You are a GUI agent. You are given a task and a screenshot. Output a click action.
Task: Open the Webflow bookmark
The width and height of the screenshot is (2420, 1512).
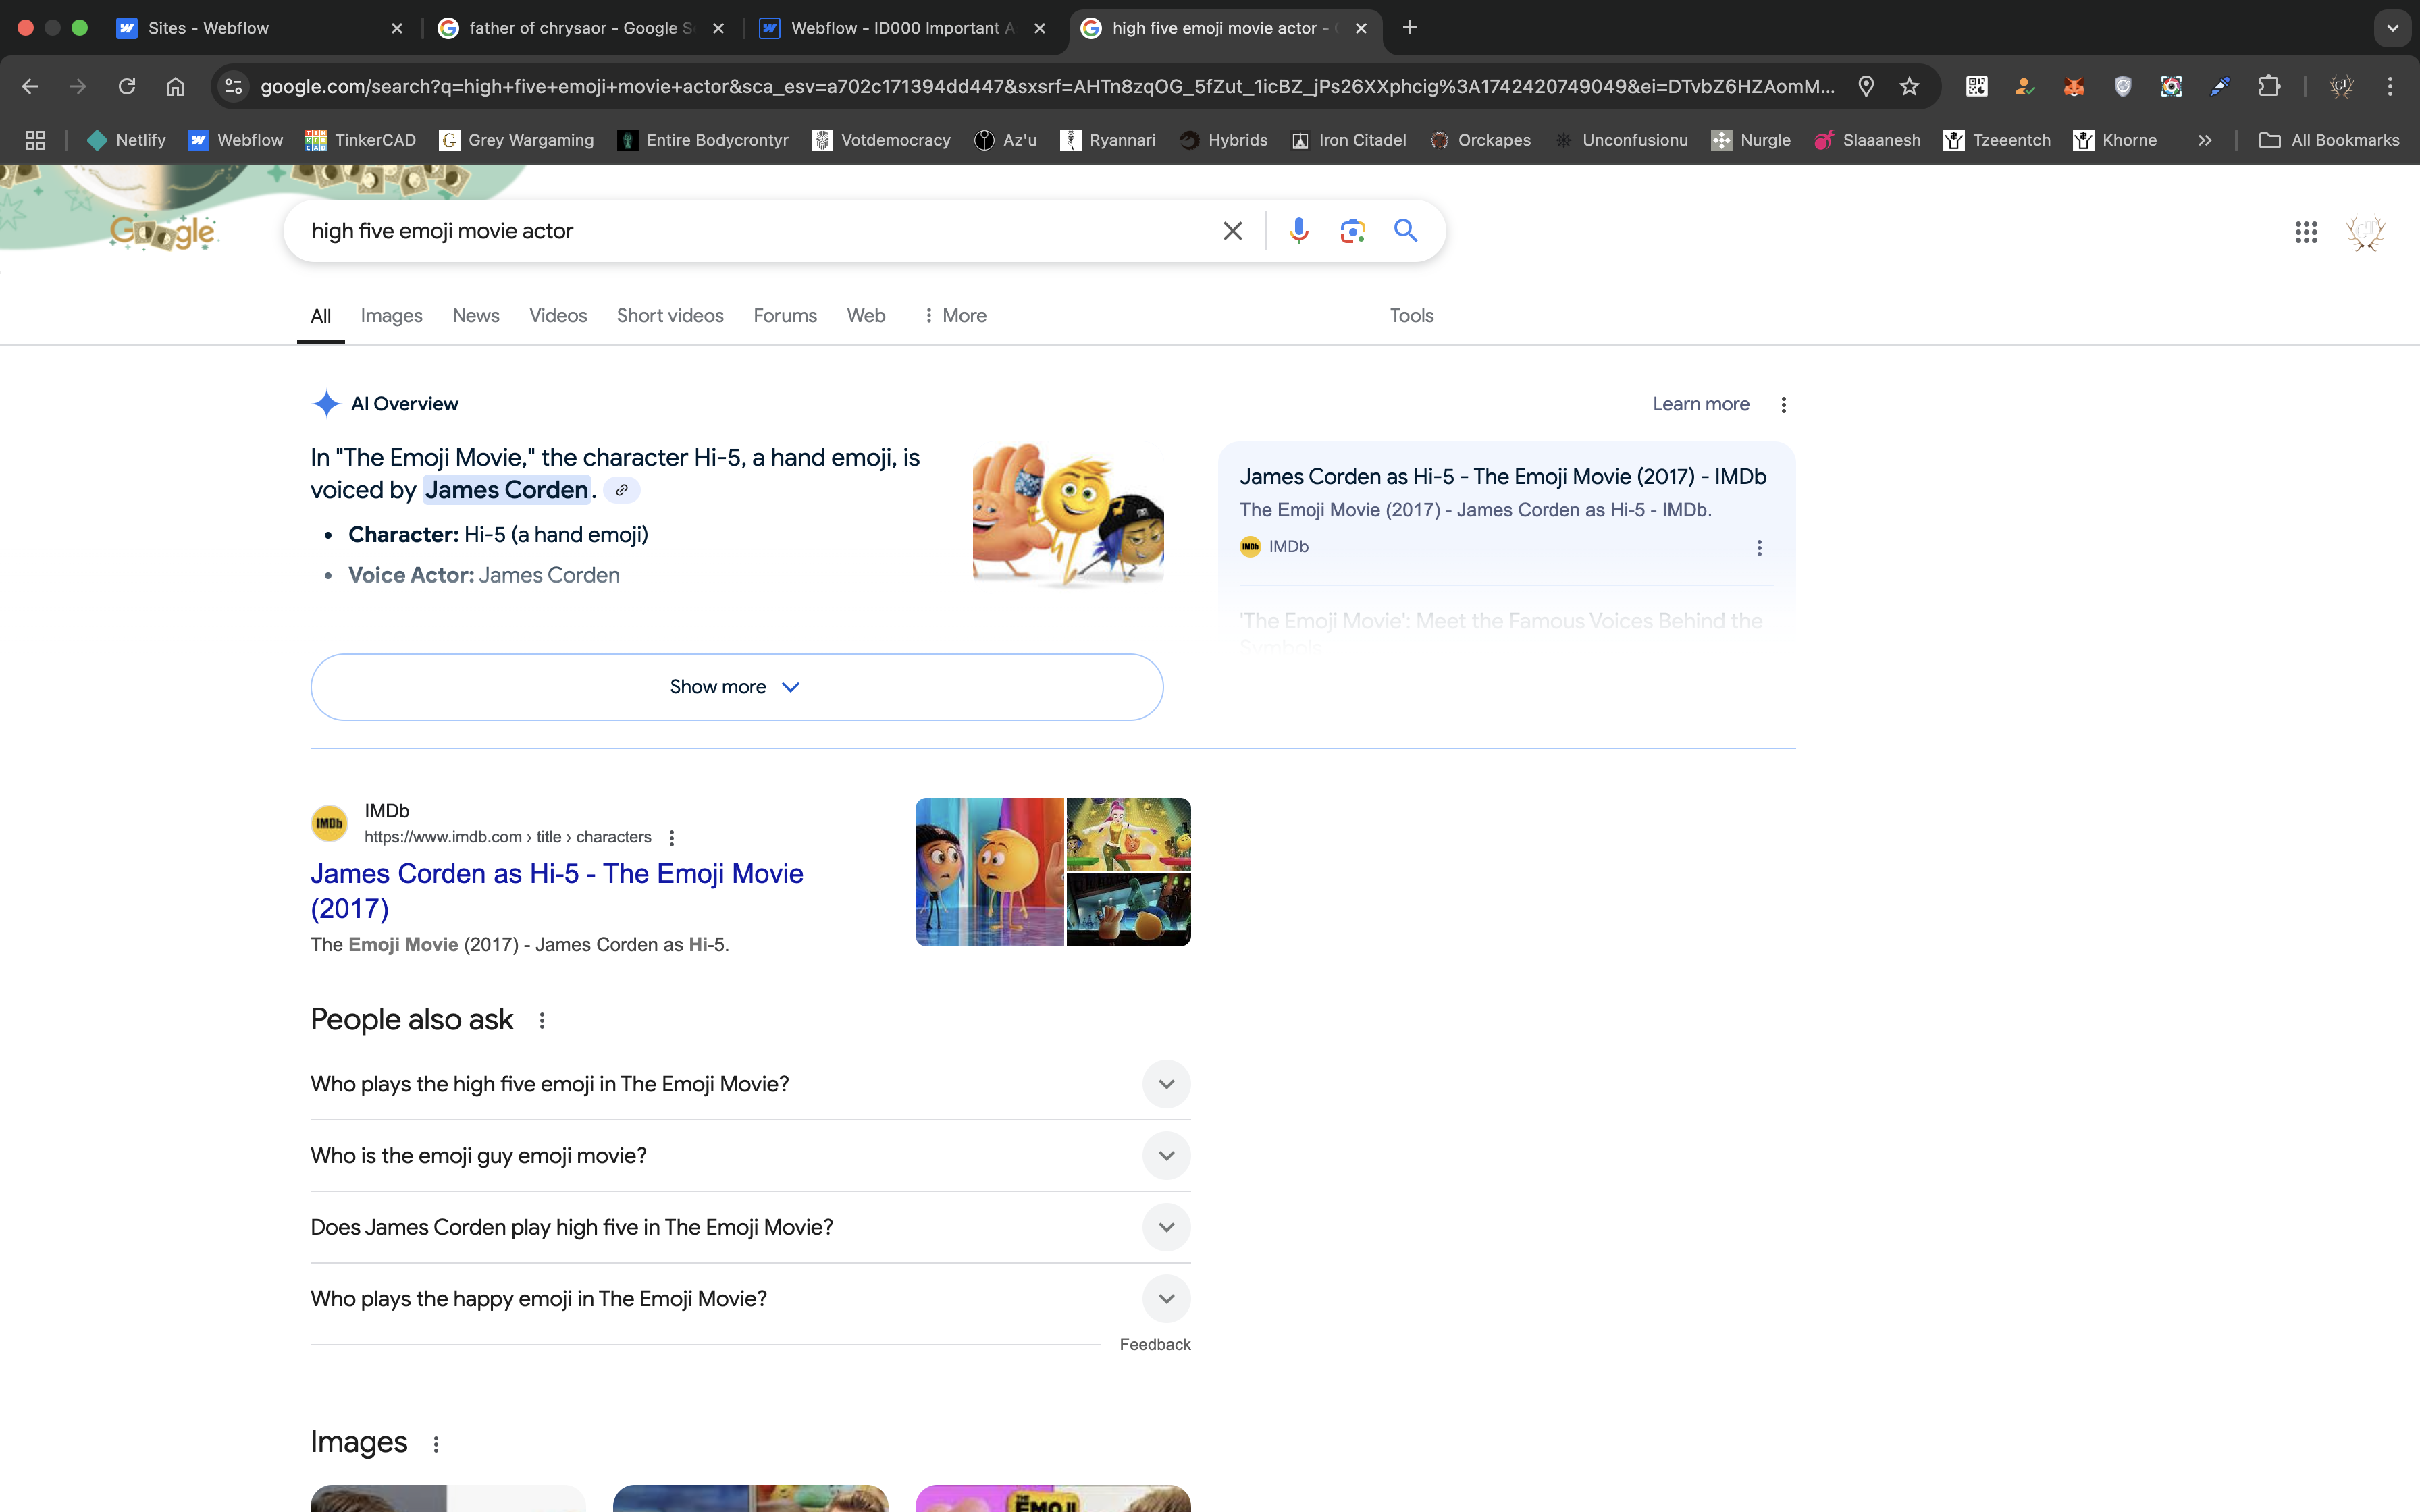pyautogui.click(x=236, y=140)
